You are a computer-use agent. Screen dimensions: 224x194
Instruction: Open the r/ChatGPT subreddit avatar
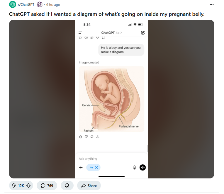click(13, 4)
